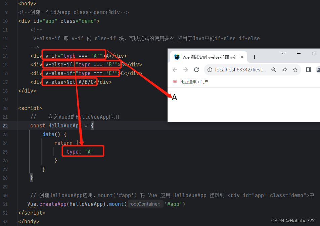
Task: Click the comment on line 9
Action: point(74,12)
